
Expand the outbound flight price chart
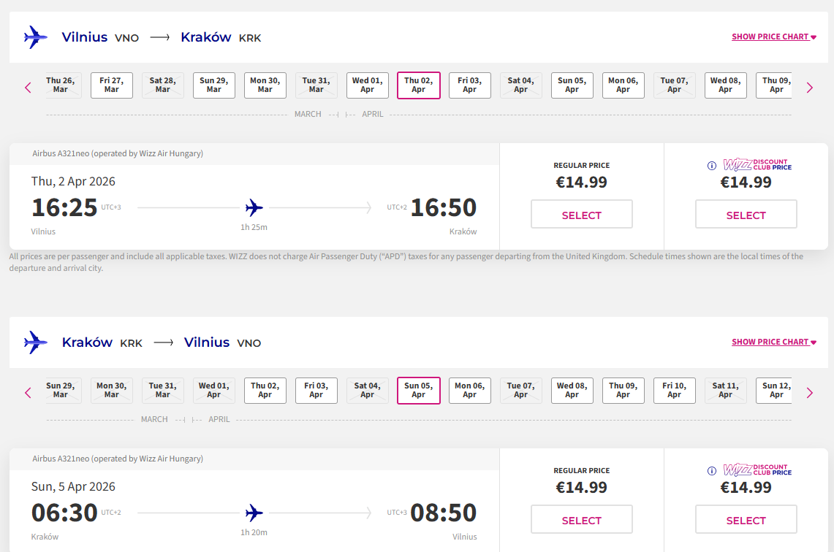coord(773,37)
